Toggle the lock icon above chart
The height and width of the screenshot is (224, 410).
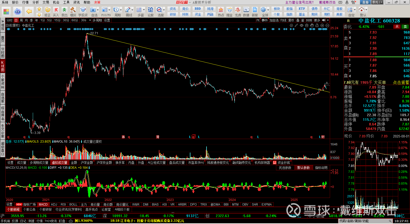(x=317, y=26)
